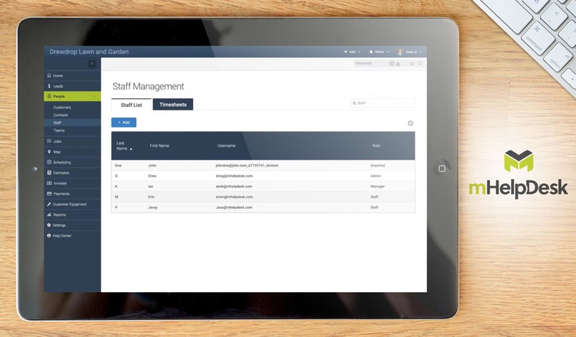Open the Map section

point(57,152)
